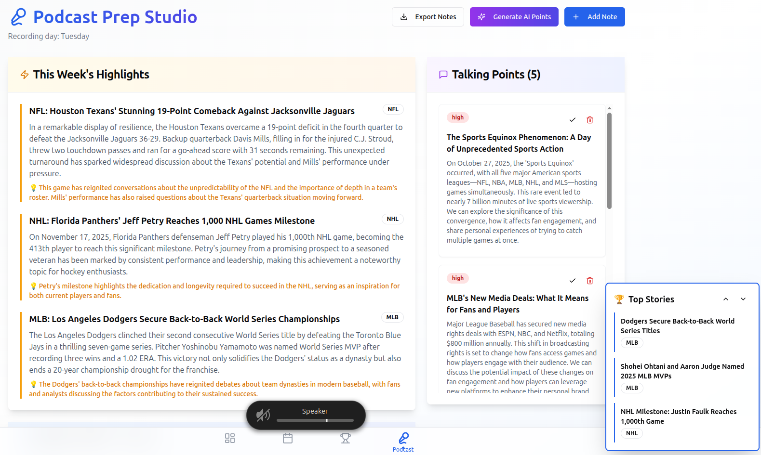Click Generate AI Points
The image size is (761, 455).
[x=514, y=17]
